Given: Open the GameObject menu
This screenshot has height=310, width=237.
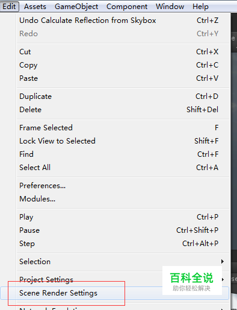Looking at the screenshot, I should click(x=76, y=7).
